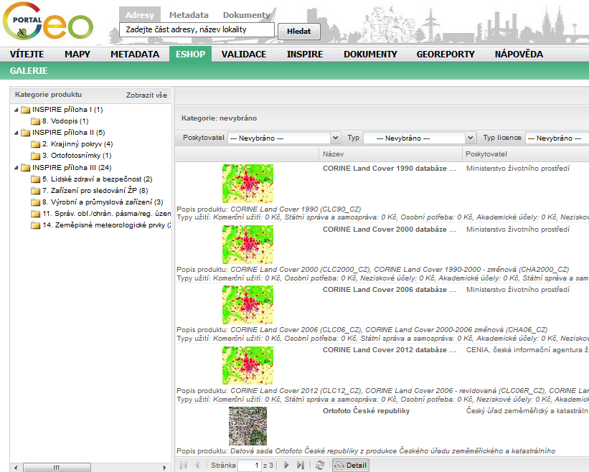Screen dimensions: 589x472
Task: Sort by Název column header
Action: [391, 154]
